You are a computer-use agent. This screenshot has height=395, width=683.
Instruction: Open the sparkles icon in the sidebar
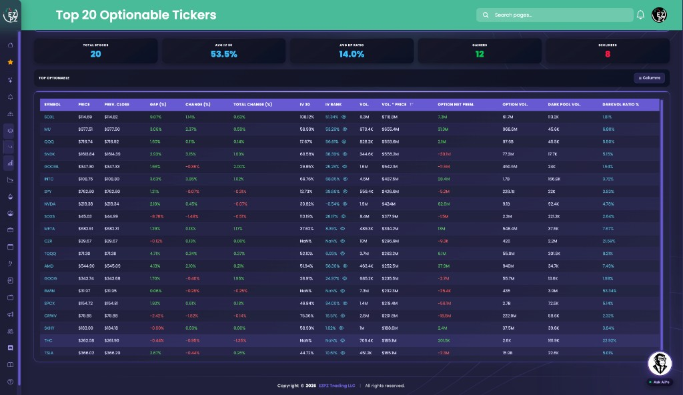(x=11, y=80)
